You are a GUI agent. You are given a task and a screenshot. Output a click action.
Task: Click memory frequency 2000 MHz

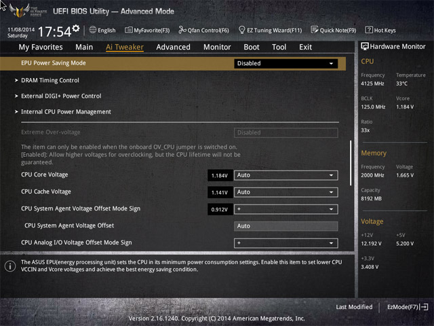pyautogui.click(x=372, y=175)
